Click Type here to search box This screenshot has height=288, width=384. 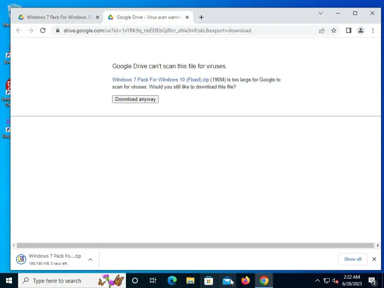72,280
